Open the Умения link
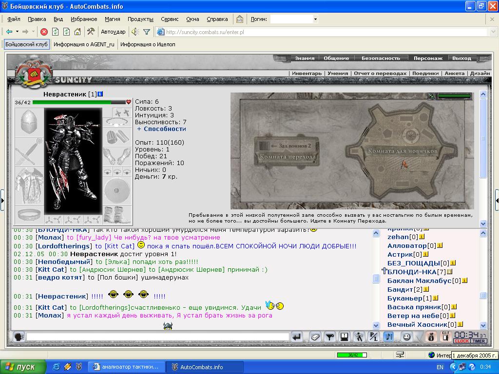The width and height of the screenshot is (499, 374). point(338,73)
